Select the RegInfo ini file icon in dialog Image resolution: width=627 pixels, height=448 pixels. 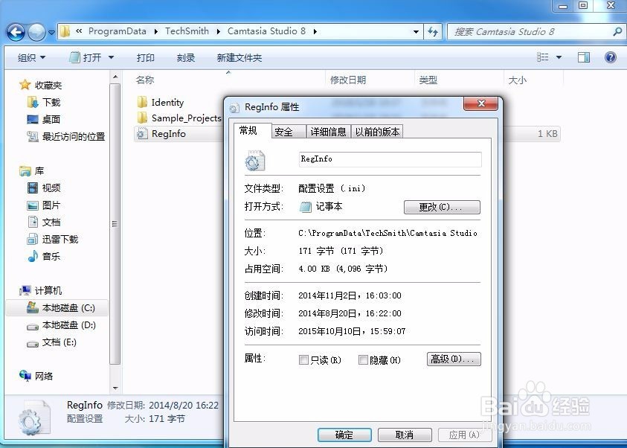tap(255, 160)
